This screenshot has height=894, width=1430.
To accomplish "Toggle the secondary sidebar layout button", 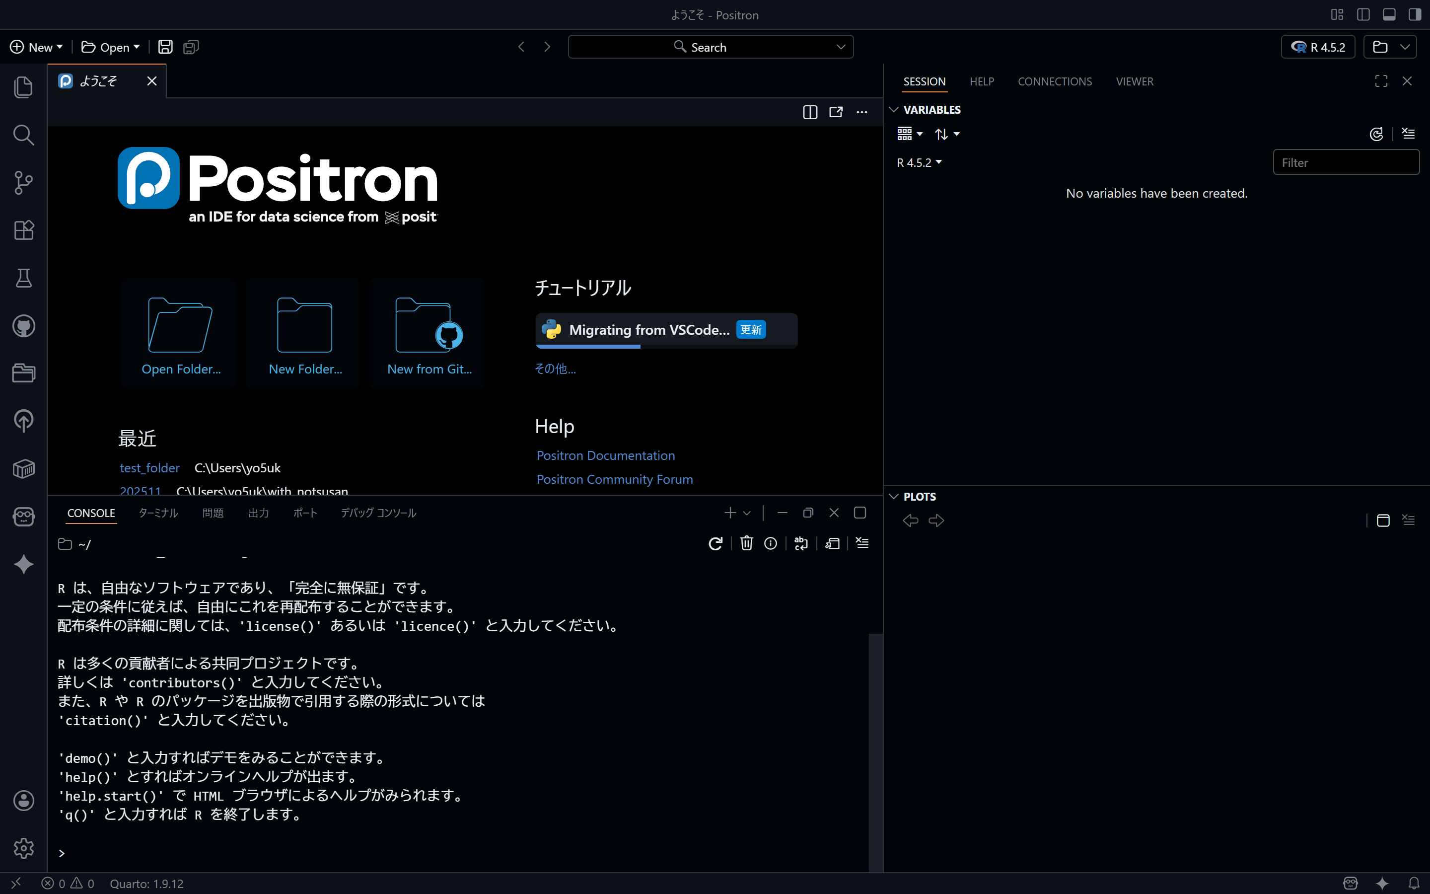I will point(1415,15).
